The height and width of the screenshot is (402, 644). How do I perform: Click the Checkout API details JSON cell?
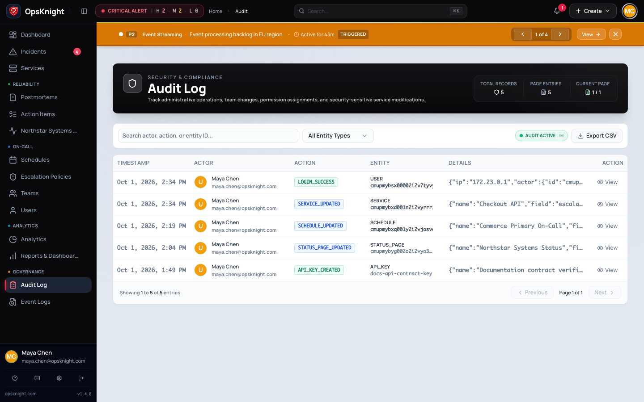coord(516,204)
